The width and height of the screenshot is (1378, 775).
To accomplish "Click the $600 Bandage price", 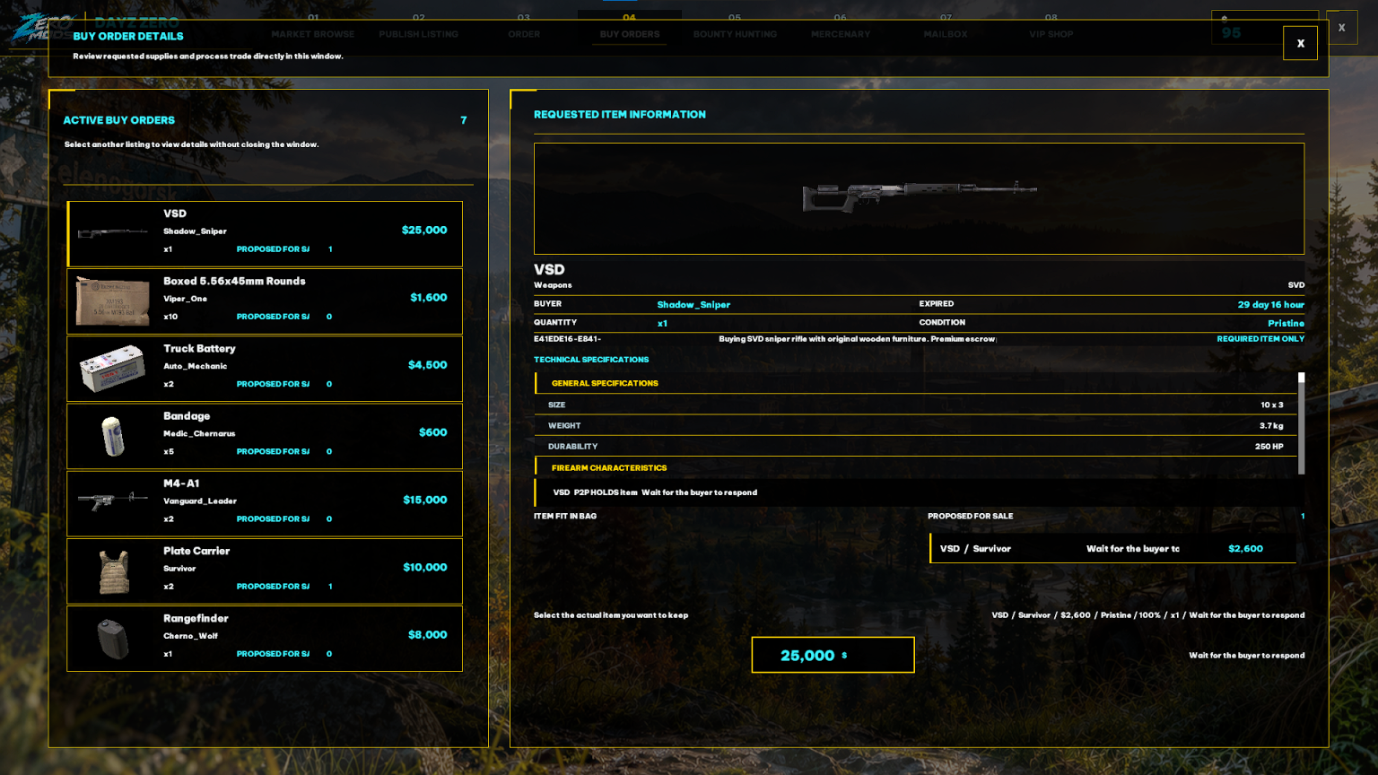I will (x=433, y=432).
